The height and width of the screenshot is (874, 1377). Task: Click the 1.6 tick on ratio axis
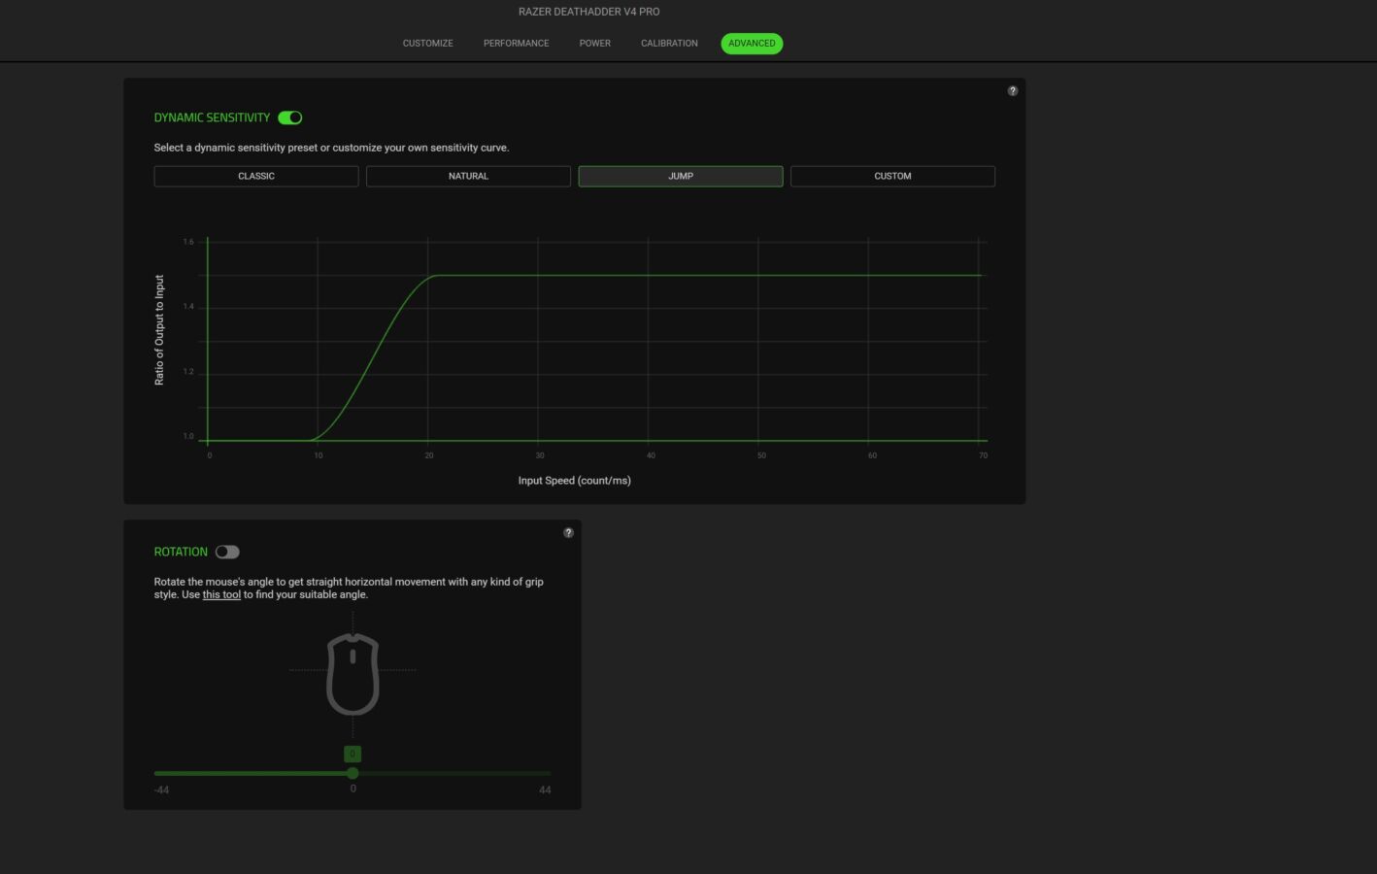(188, 242)
